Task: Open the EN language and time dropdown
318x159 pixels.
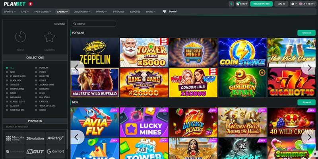Action: (307, 4)
